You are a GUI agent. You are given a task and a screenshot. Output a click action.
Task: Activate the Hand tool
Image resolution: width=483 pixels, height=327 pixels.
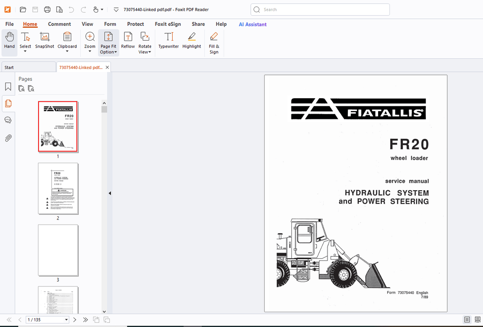[9, 41]
